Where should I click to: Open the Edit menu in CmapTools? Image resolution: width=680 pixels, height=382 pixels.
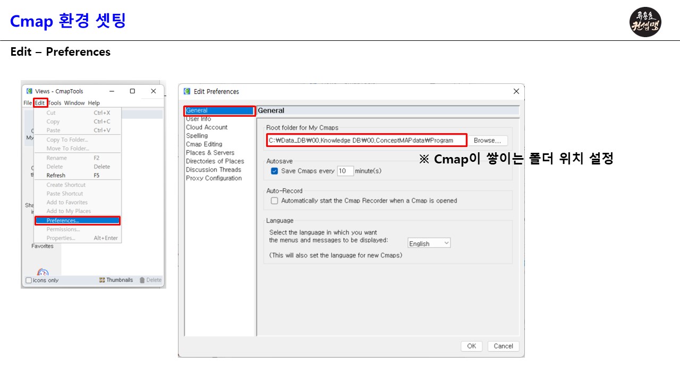point(40,103)
